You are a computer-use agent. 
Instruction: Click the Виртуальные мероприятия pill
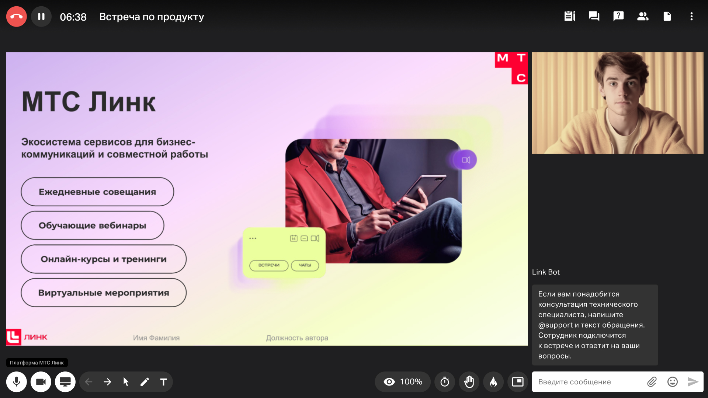(104, 293)
